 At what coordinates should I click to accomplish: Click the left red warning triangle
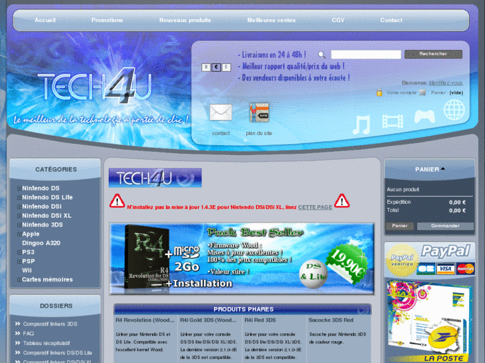point(117,201)
